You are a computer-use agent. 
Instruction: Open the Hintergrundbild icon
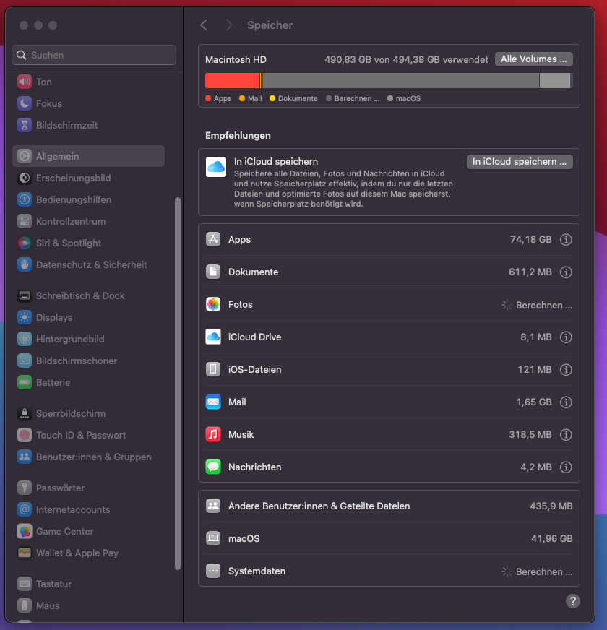click(25, 339)
